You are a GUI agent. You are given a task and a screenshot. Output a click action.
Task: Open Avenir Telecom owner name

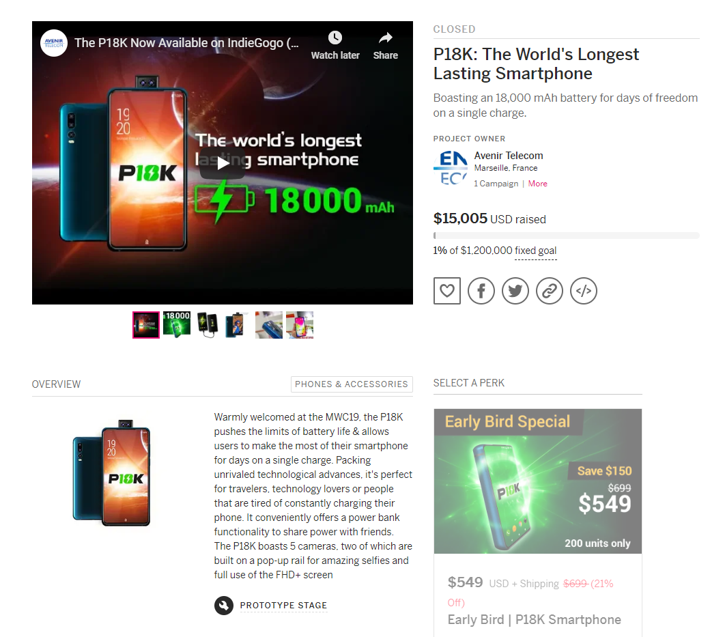(509, 155)
